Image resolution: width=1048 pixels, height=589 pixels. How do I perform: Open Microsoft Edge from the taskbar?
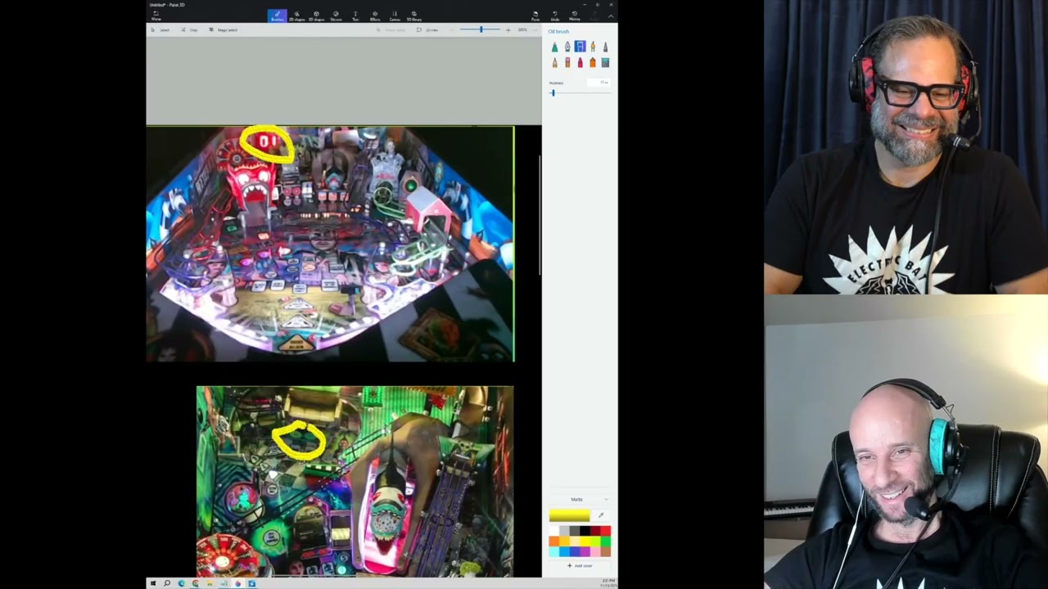pos(181,583)
